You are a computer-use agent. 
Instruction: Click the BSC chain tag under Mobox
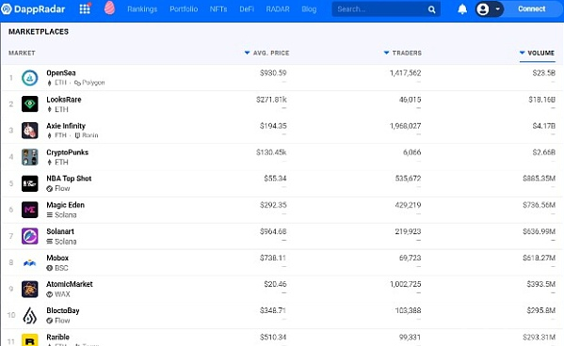pyautogui.click(x=57, y=268)
